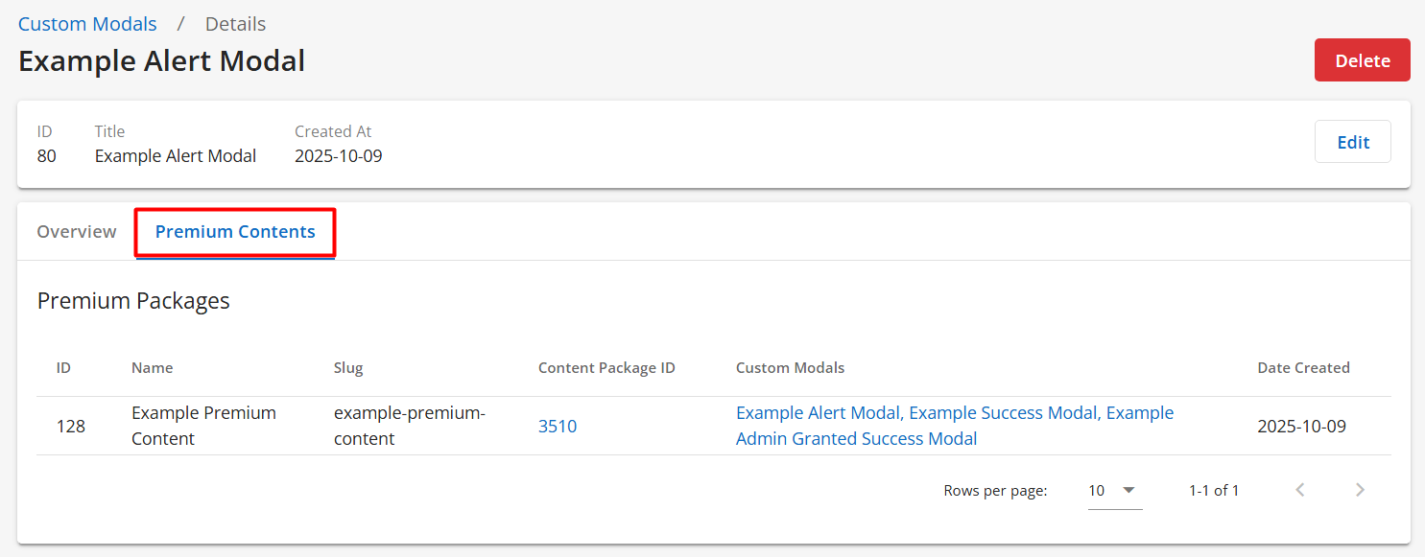Click the Content Package ID column header
The image size is (1425, 557).
tap(606, 367)
